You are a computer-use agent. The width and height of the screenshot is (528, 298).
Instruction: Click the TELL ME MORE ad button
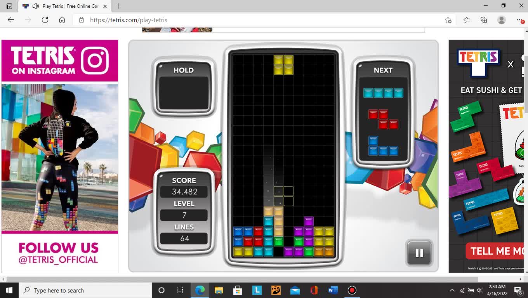[495, 251]
